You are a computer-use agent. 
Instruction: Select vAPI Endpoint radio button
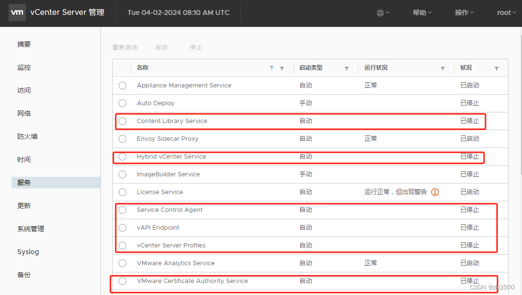click(122, 228)
